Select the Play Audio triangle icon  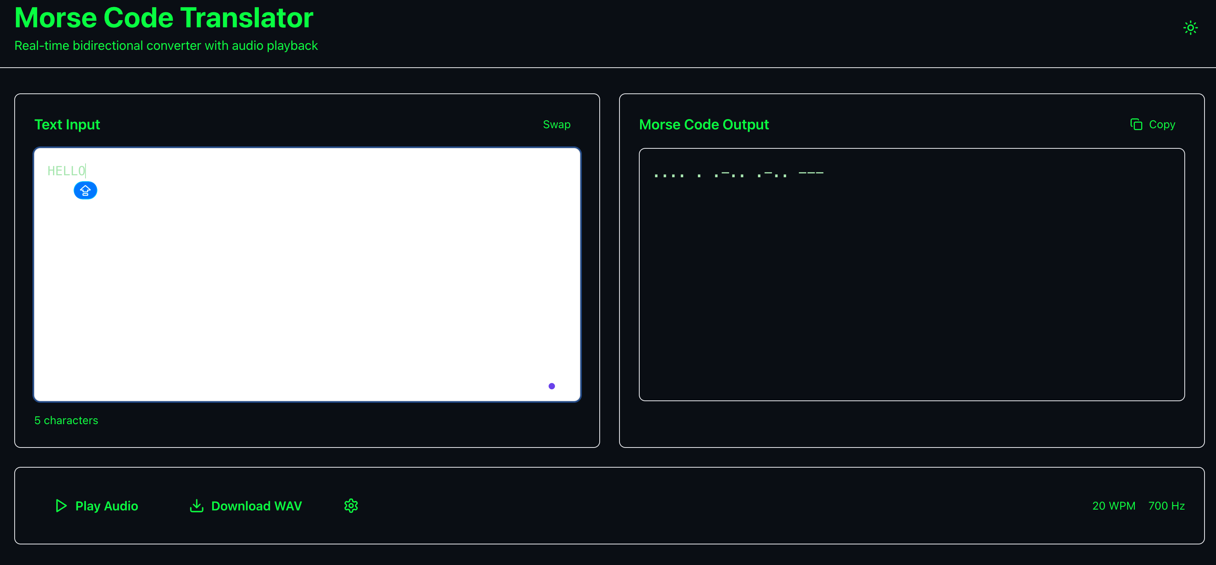click(x=61, y=506)
